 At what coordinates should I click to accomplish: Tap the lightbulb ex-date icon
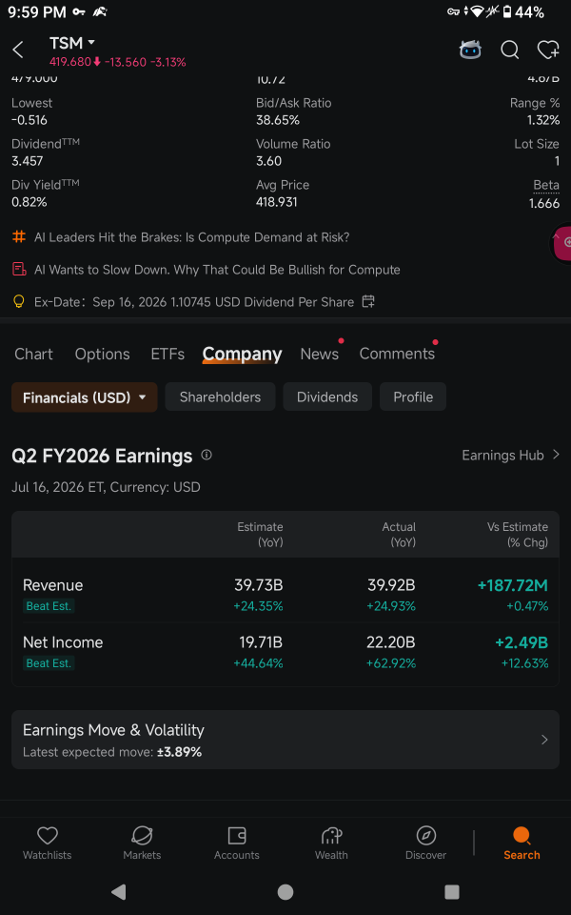[x=19, y=302]
